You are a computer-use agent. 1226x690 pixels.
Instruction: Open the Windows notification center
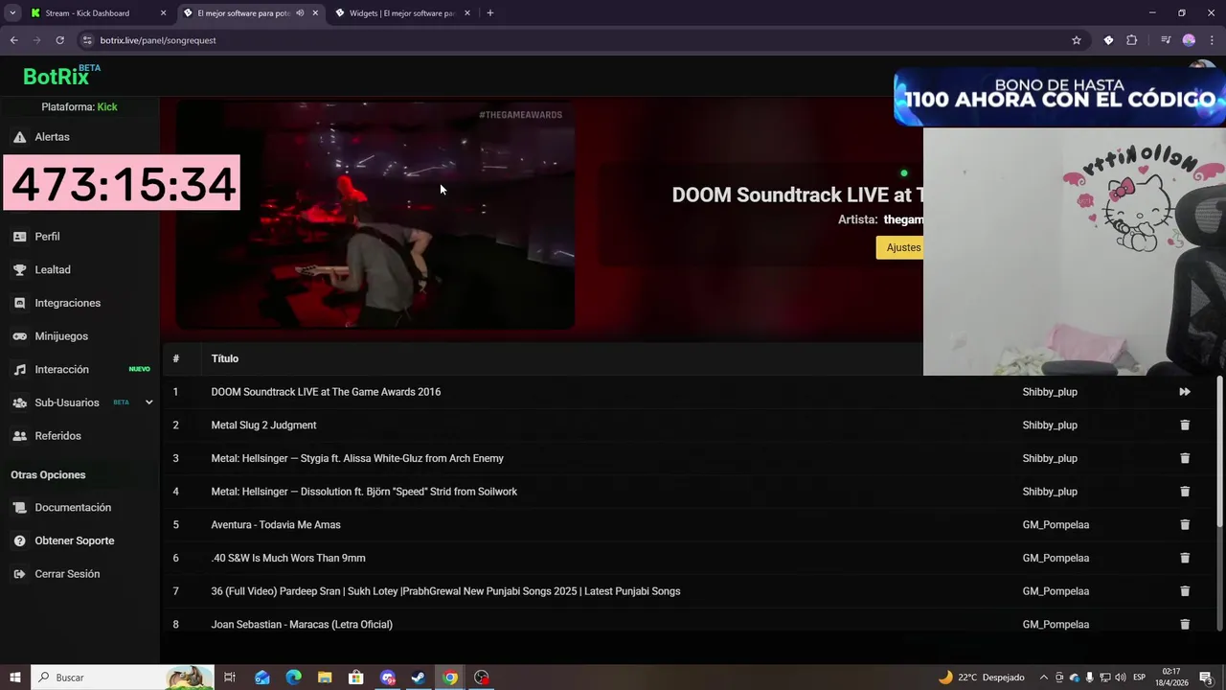[x=1207, y=678]
